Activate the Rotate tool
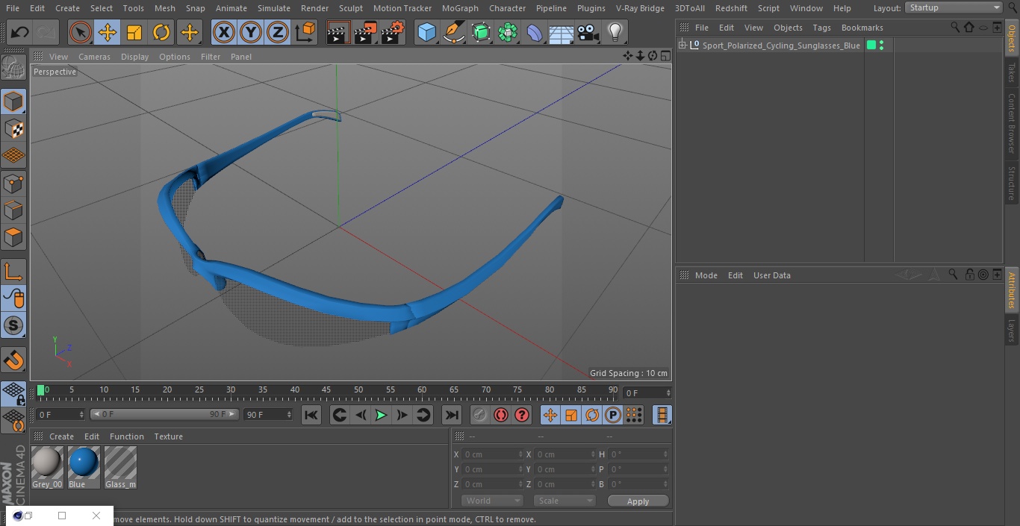 (161, 33)
